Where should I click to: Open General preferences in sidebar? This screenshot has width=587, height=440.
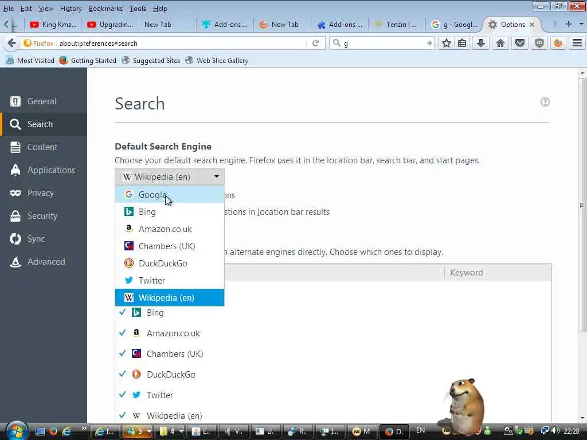click(44, 101)
